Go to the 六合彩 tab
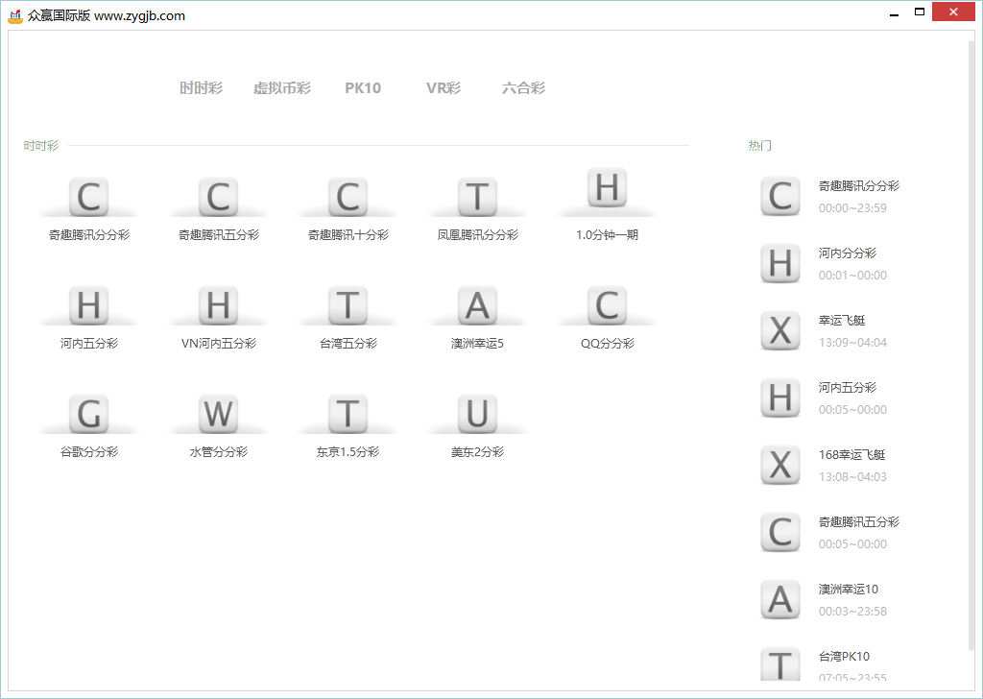 pos(523,87)
